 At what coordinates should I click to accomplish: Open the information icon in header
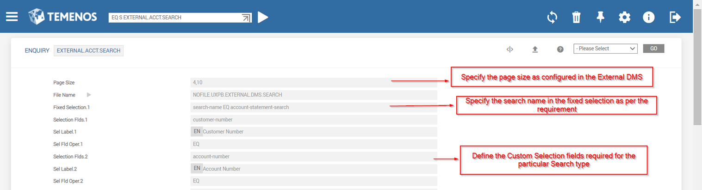(648, 18)
